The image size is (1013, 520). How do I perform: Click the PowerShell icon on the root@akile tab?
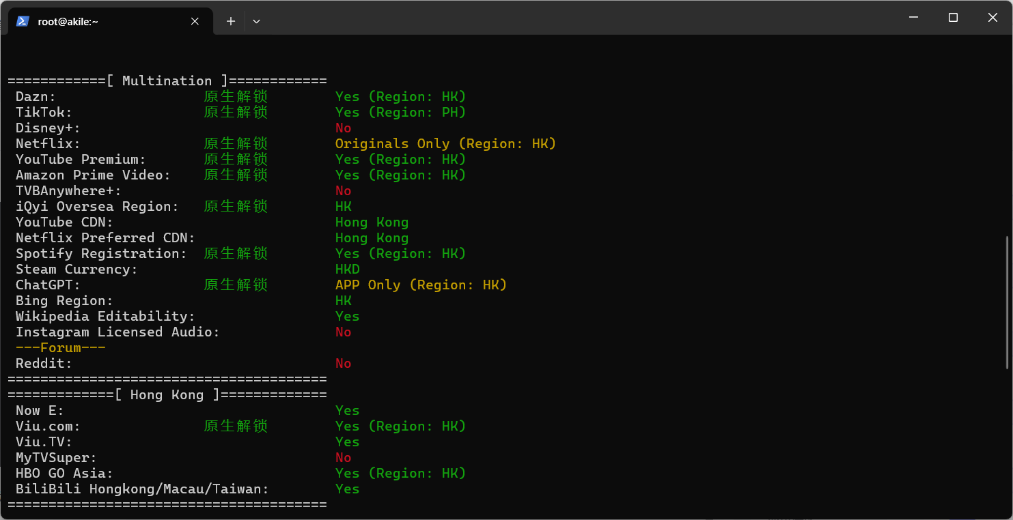[23, 21]
